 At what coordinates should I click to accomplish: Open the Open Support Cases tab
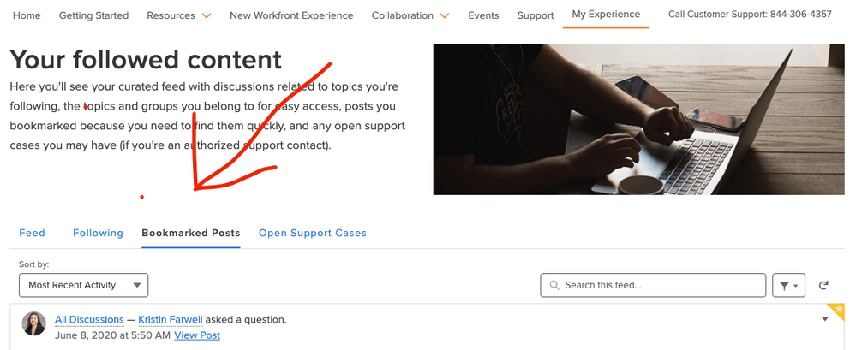tap(313, 233)
